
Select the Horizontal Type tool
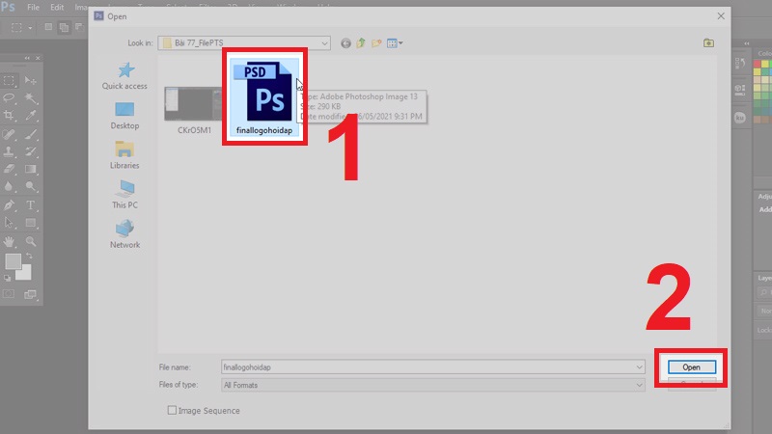(31, 205)
